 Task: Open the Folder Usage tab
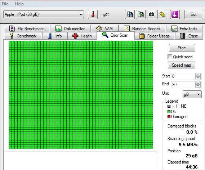[x=155, y=36]
